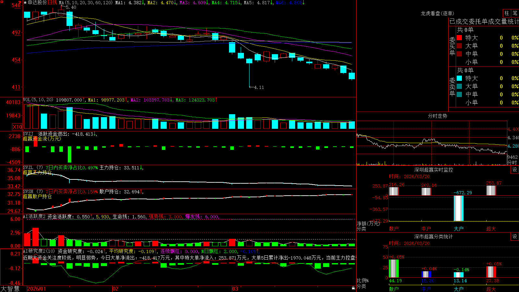Click red 27.38 超大 ratio bar
This screenshot has width=519, height=292.
pos(491,272)
